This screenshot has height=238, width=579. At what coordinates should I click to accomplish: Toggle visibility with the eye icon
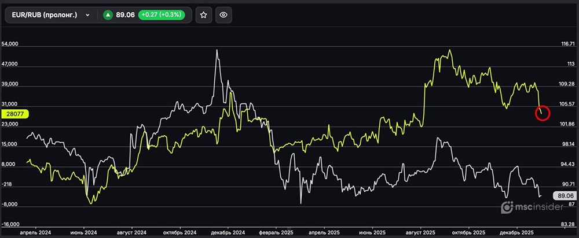223,15
